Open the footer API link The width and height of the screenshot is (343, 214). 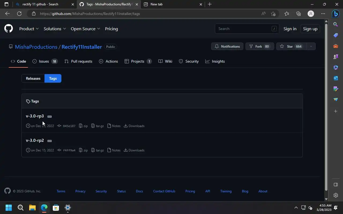coord(208,191)
